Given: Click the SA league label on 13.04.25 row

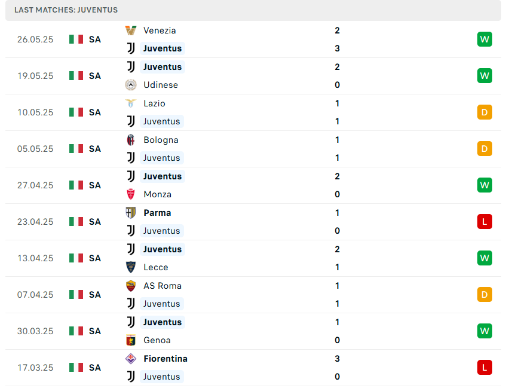Looking at the screenshot, I should [95, 258].
